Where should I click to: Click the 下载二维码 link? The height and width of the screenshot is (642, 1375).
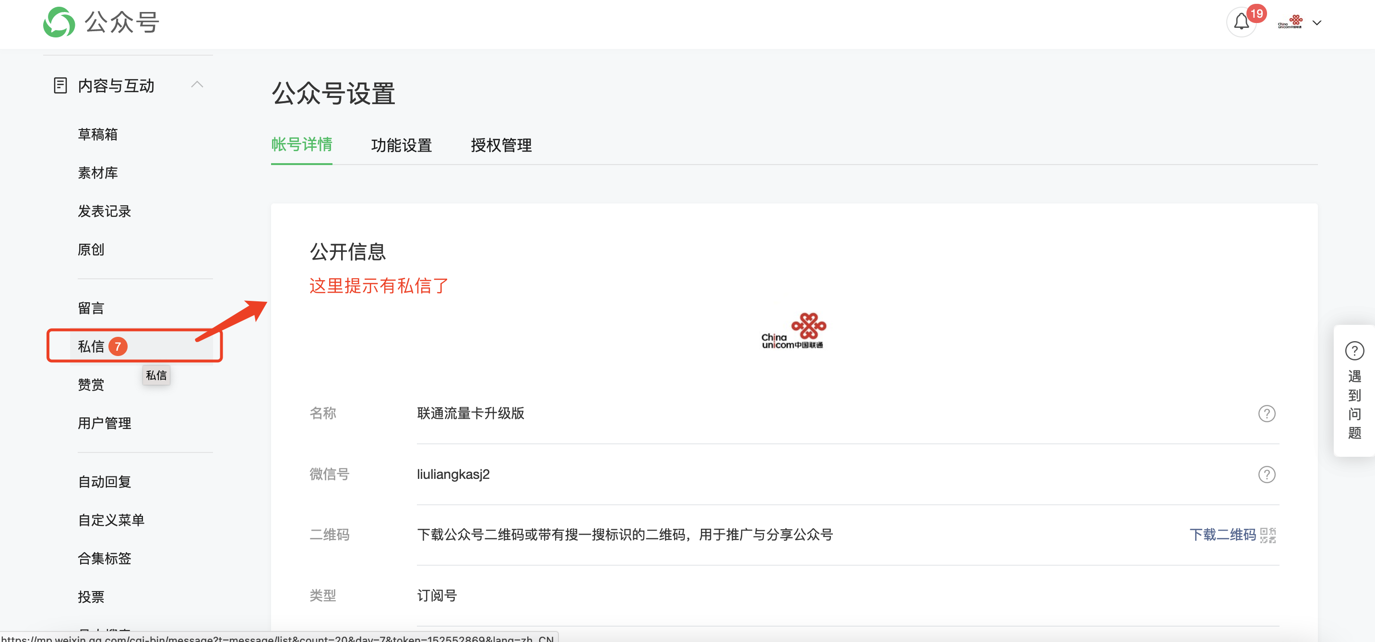coord(1222,535)
